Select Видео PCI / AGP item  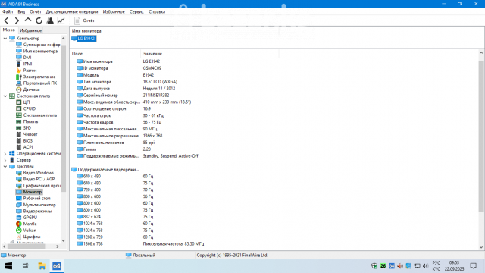36,179
